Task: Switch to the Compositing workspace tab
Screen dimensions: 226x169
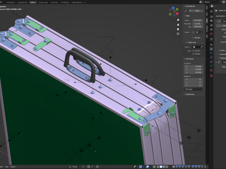Action: [x=22, y=2]
